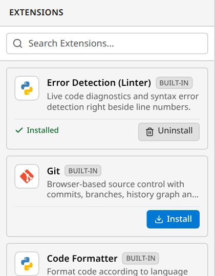This screenshot has height=276, width=215.
Task: Select the Code Formatter title
Action: point(82,259)
